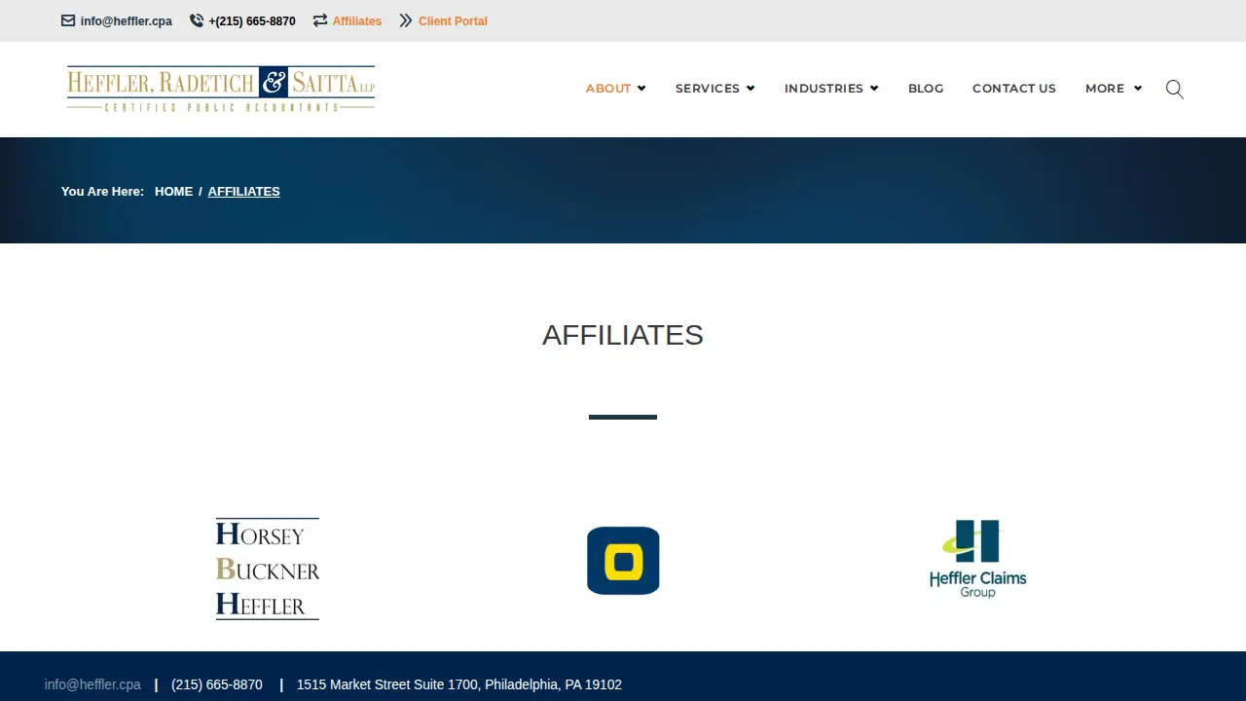Screen dimensions: 1246x701
Task: Click the footer info@heffler.cpa email
Action: [92, 684]
